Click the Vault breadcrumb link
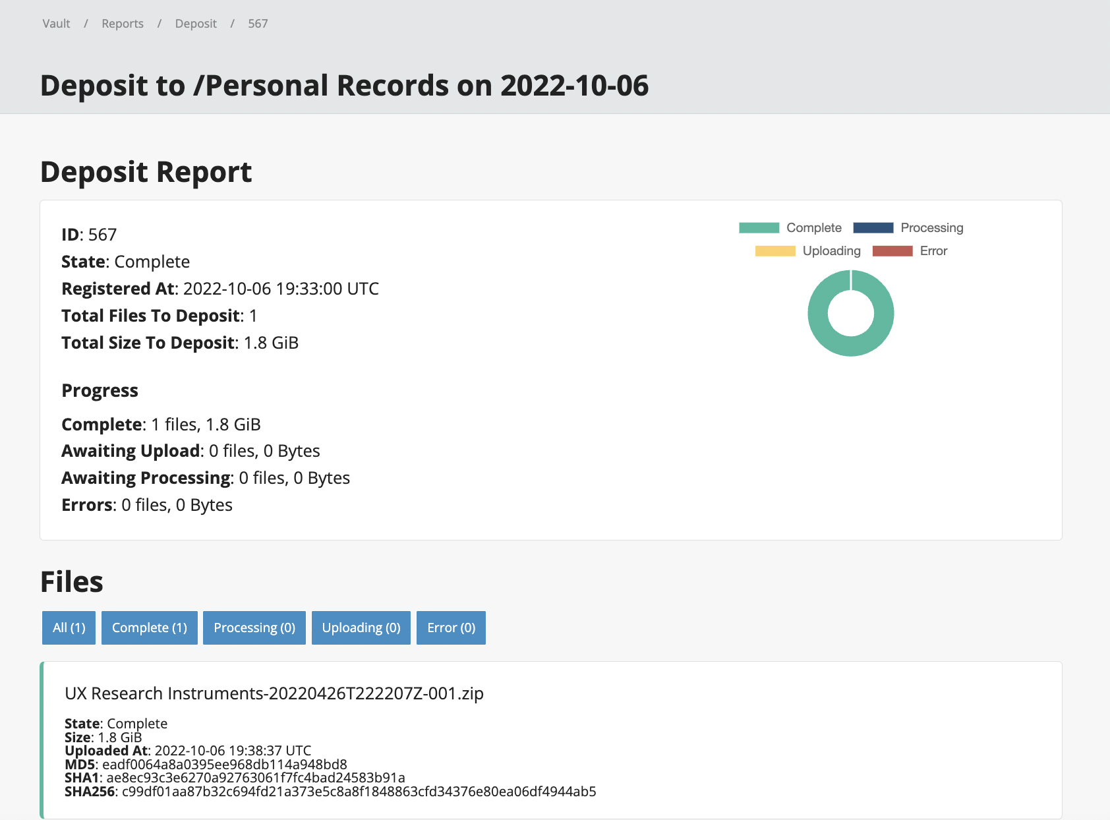The width and height of the screenshot is (1110, 820). [56, 24]
